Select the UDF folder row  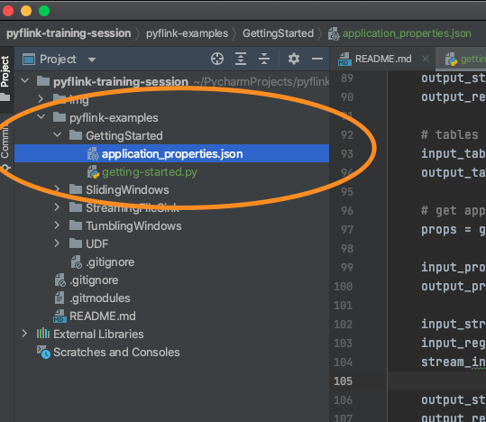tap(171, 243)
